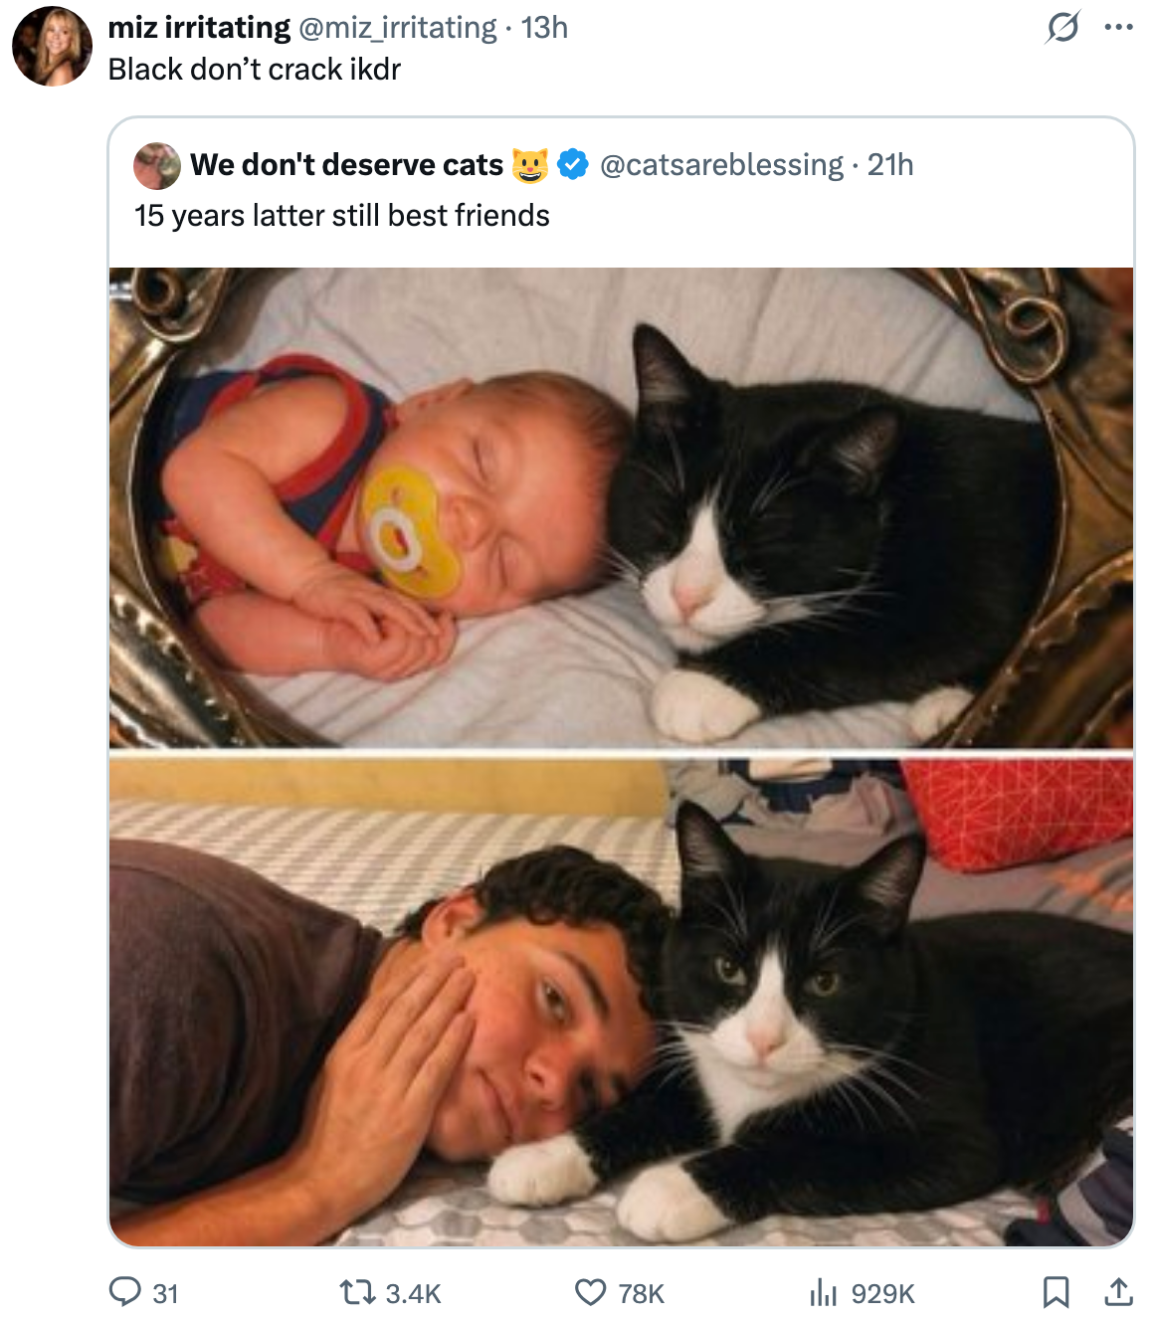
Task: Open the @catsareblessing handle
Action: click(721, 164)
